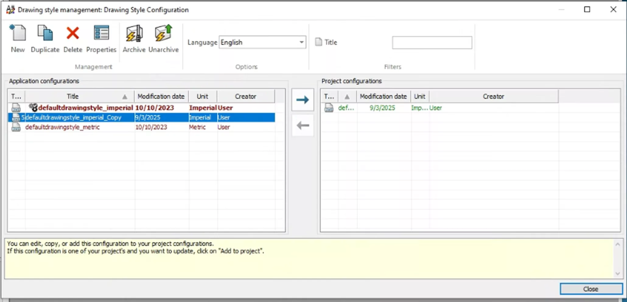The image size is (627, 302).
Task: Select defaultdrawingstyle_imperial configuration row
Action: [x=85, y=108]
